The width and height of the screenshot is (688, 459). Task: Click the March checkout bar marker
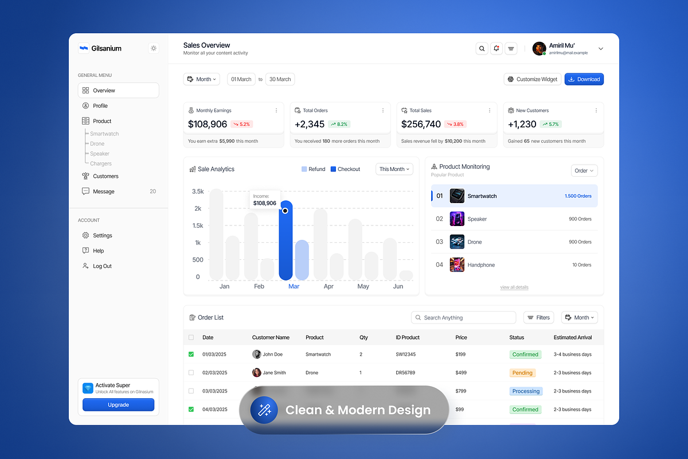pyautogui.click(x=285, y=211)
